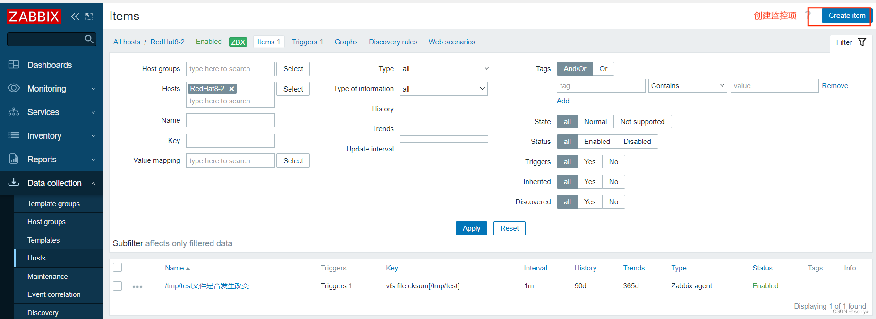
Task: Click the RedHat8-2 breadcrumb link
Action: (168, 42)
